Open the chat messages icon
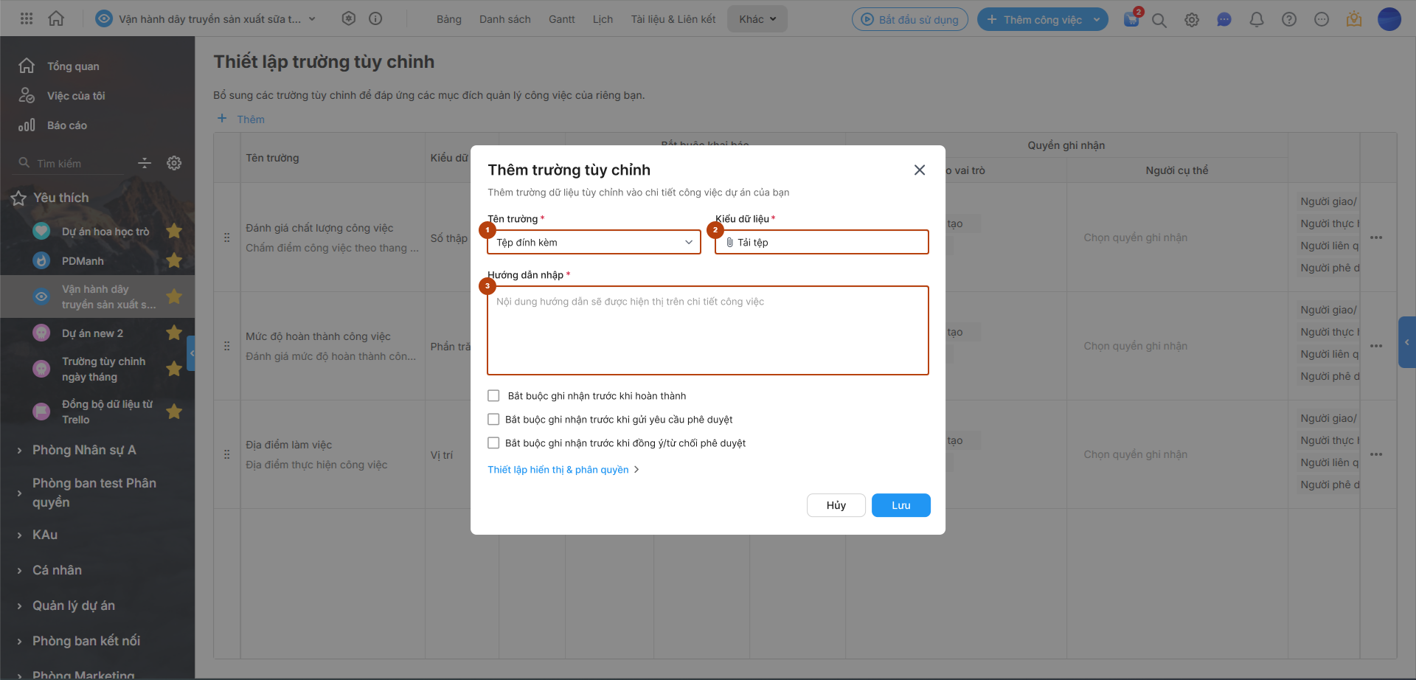Viewport: 1416px width, 680px height. point(1224,20)
